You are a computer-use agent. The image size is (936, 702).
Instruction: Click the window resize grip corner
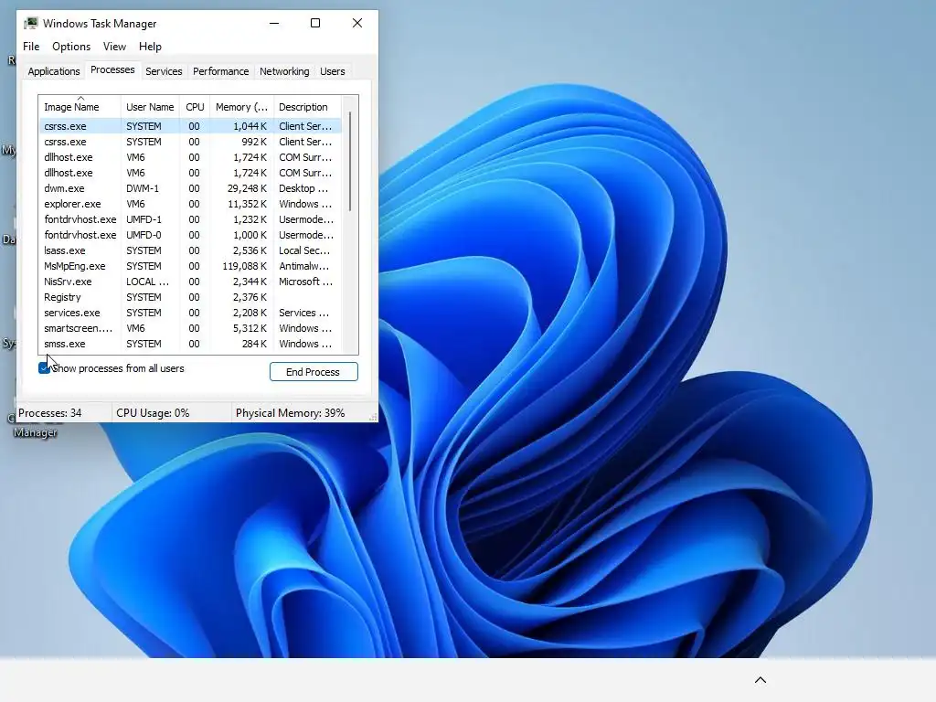pyautogui.click(x=373, y=417)
